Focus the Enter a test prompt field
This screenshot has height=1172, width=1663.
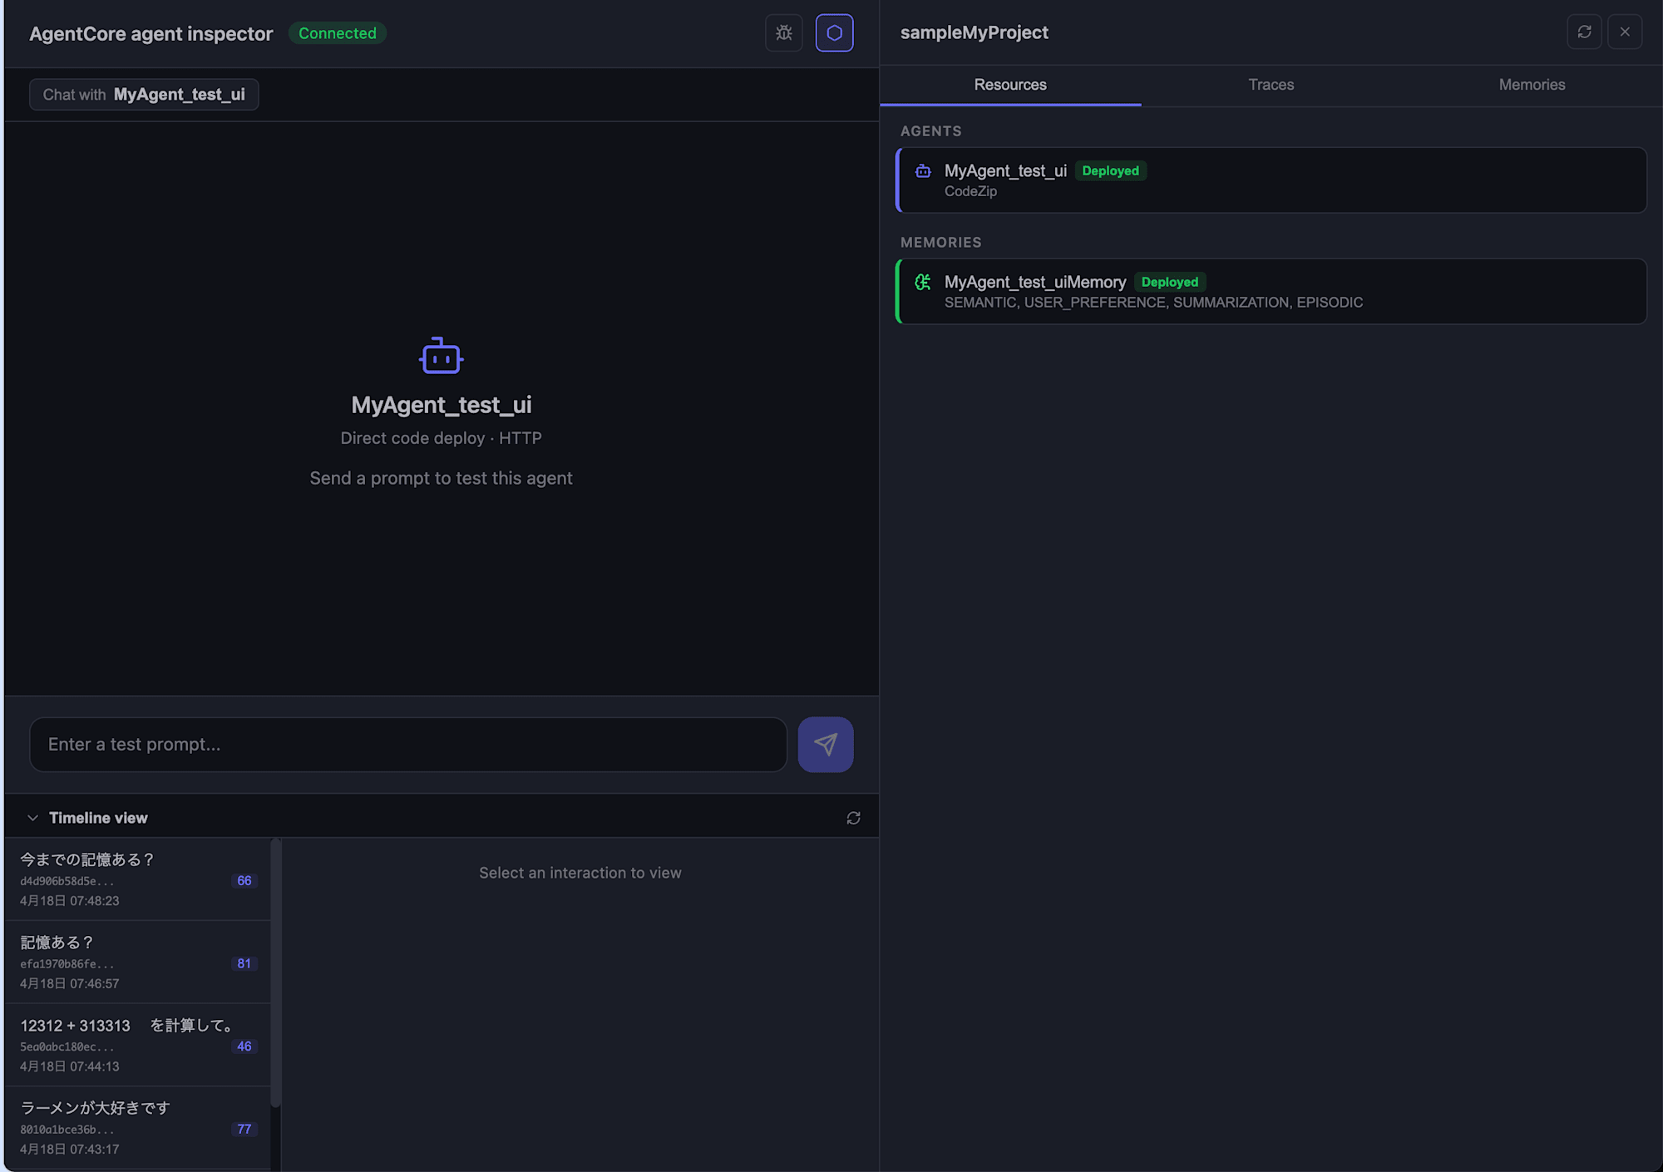click(407, 745)
